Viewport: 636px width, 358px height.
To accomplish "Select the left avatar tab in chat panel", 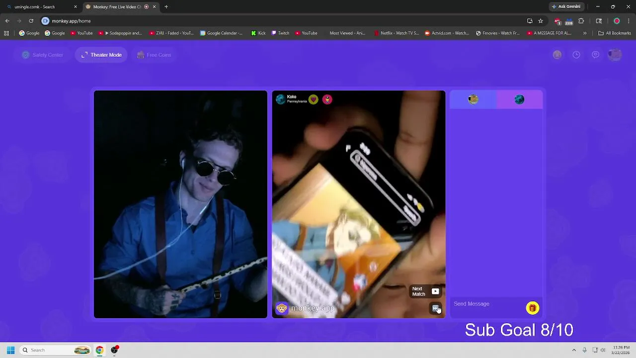I will click(473, 99).
